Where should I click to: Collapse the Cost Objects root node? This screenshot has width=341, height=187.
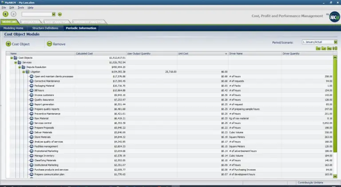pyautogui.click(x=11, y=58)
